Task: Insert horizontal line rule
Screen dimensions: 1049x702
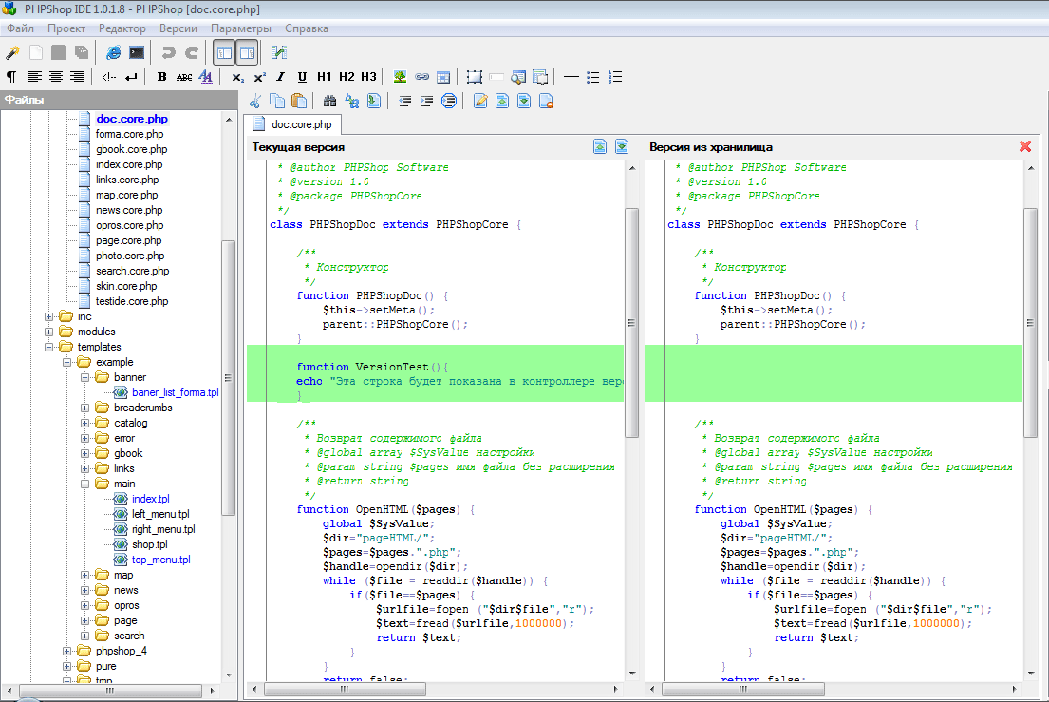Action: (x=571, y=77)
